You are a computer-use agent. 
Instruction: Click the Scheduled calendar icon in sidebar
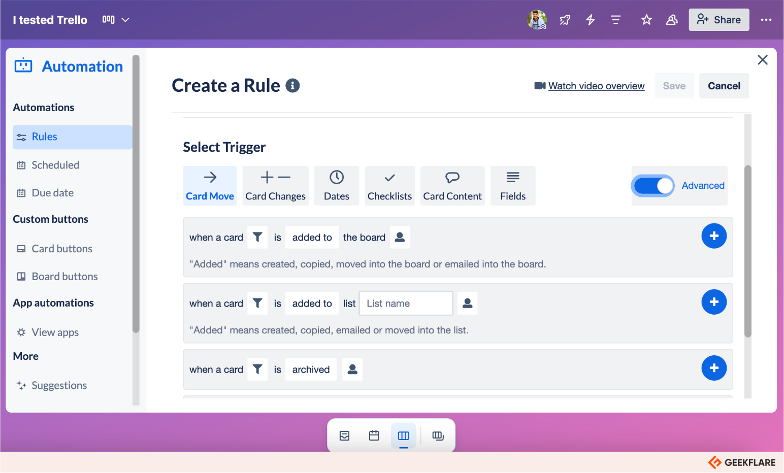pyautogui.click(x=21, y=165)
